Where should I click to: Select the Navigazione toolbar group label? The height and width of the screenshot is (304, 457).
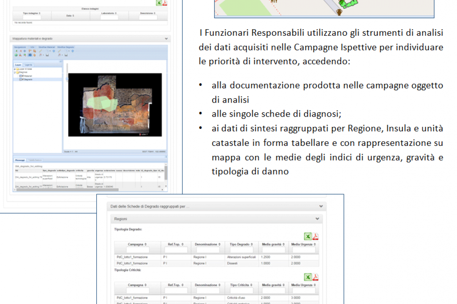tap(20, 47)
